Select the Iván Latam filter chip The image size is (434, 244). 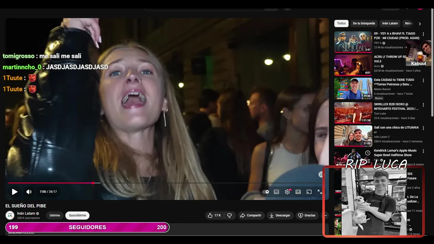390,23
